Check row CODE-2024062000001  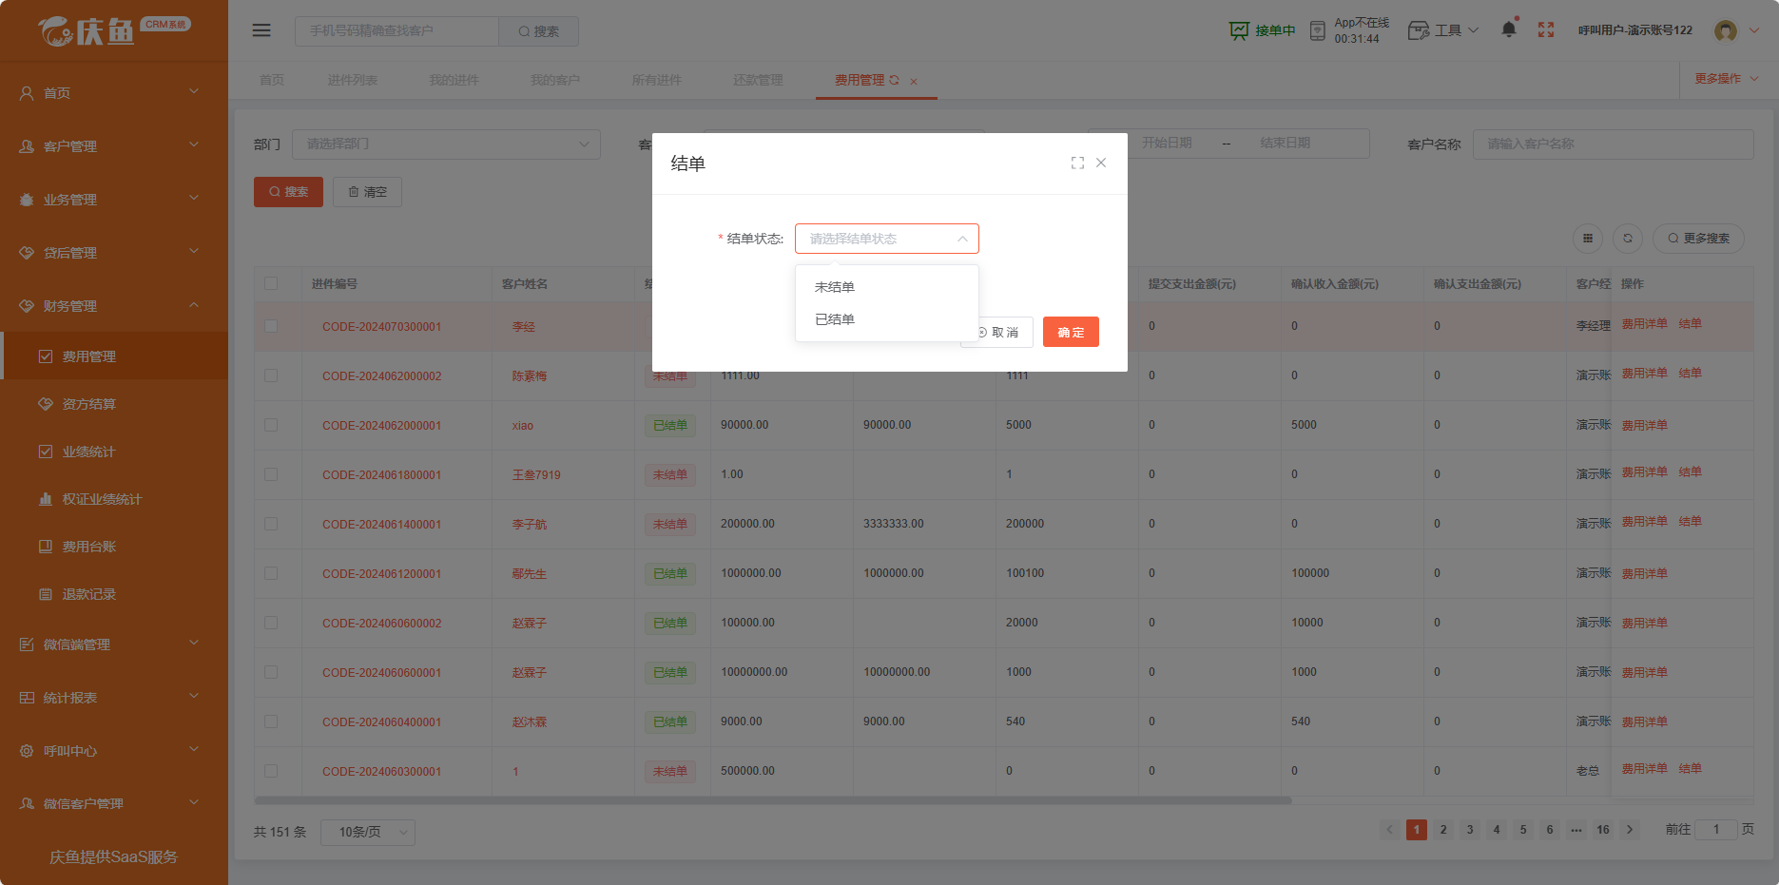[271, 425]
